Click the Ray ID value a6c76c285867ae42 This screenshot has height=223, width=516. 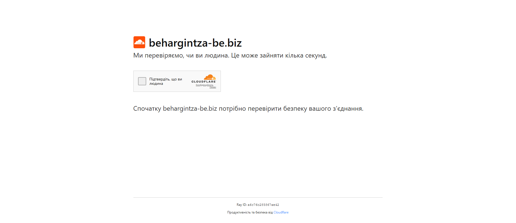tap(263, 205)
